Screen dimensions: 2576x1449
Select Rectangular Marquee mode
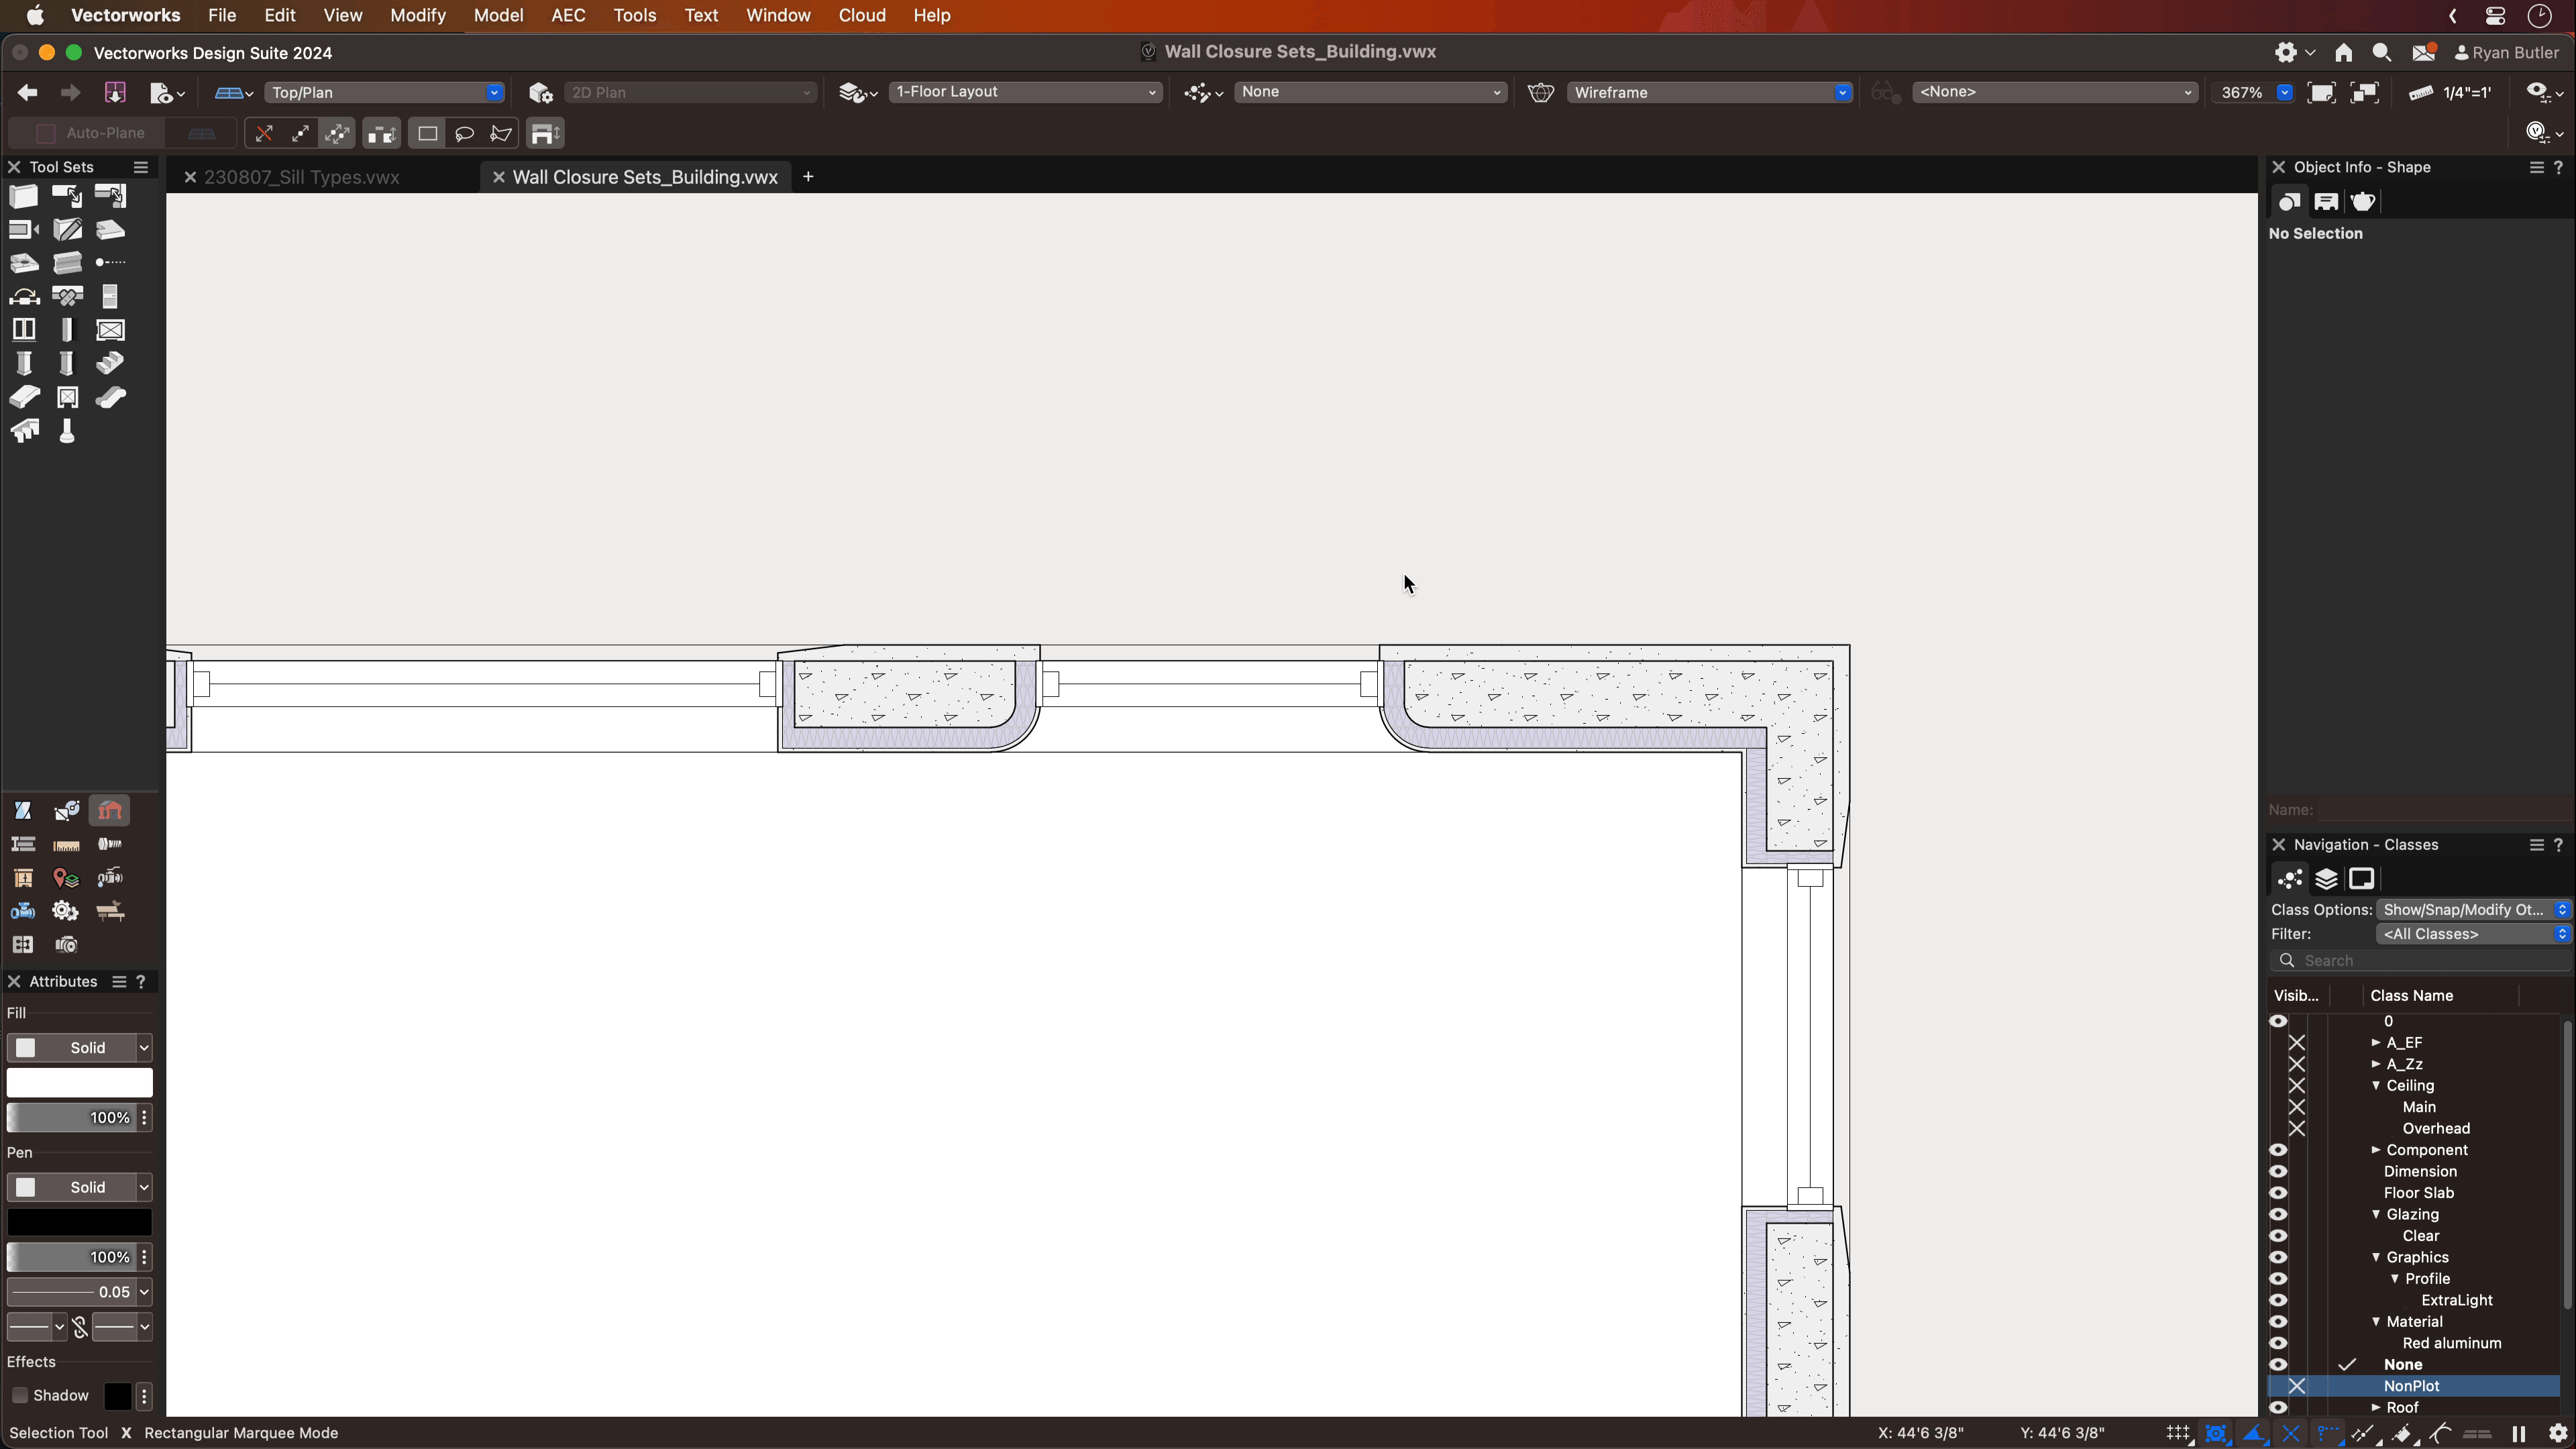pos(427,133)
